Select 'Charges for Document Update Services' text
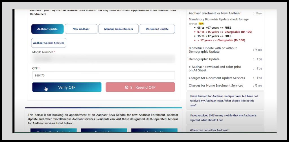The image size is (289, 142). point(217,78)
